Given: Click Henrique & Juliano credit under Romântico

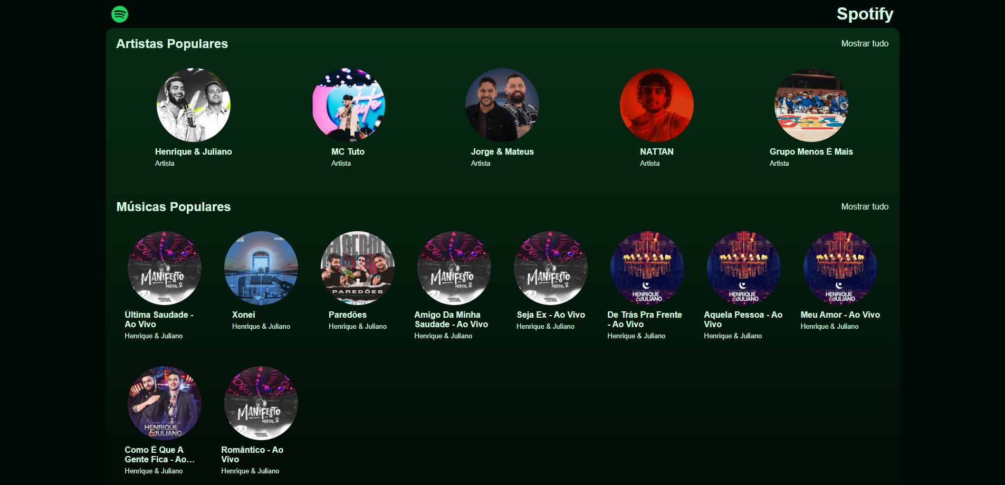Looking at the screenshot, I should [250, 471].
